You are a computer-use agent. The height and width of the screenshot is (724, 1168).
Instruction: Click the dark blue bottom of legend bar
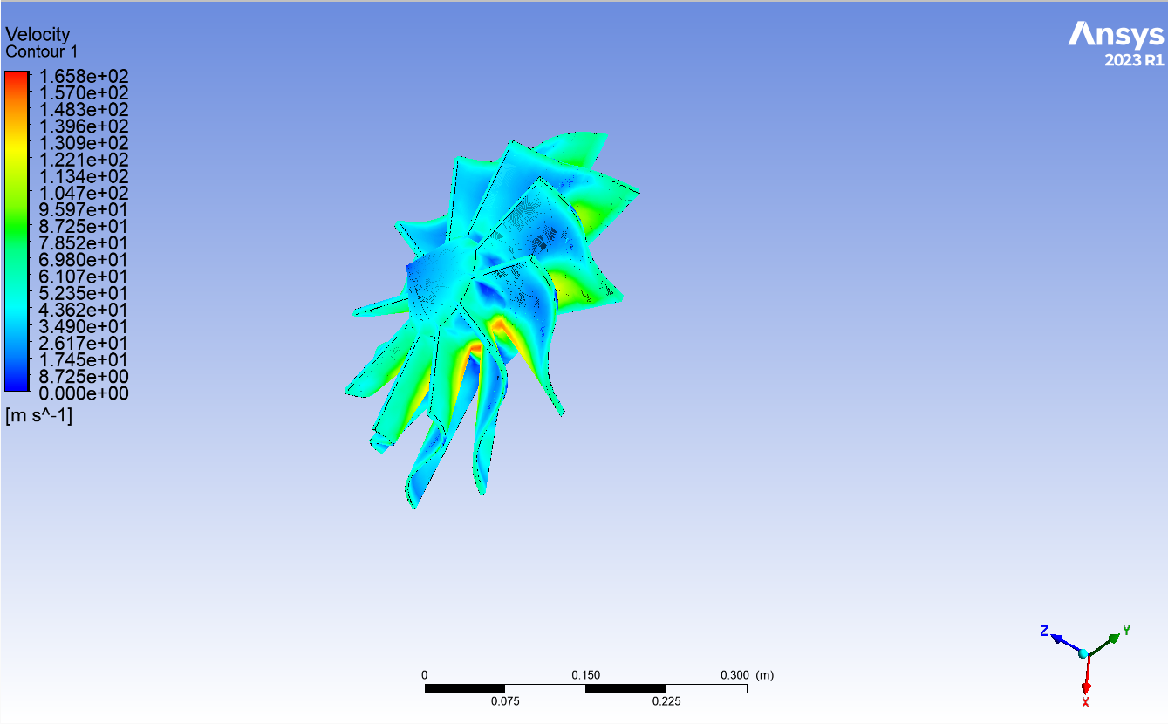pyautogui.click(x=17, y=384)
